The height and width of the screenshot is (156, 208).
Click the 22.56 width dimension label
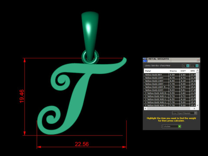click(82, 144)
